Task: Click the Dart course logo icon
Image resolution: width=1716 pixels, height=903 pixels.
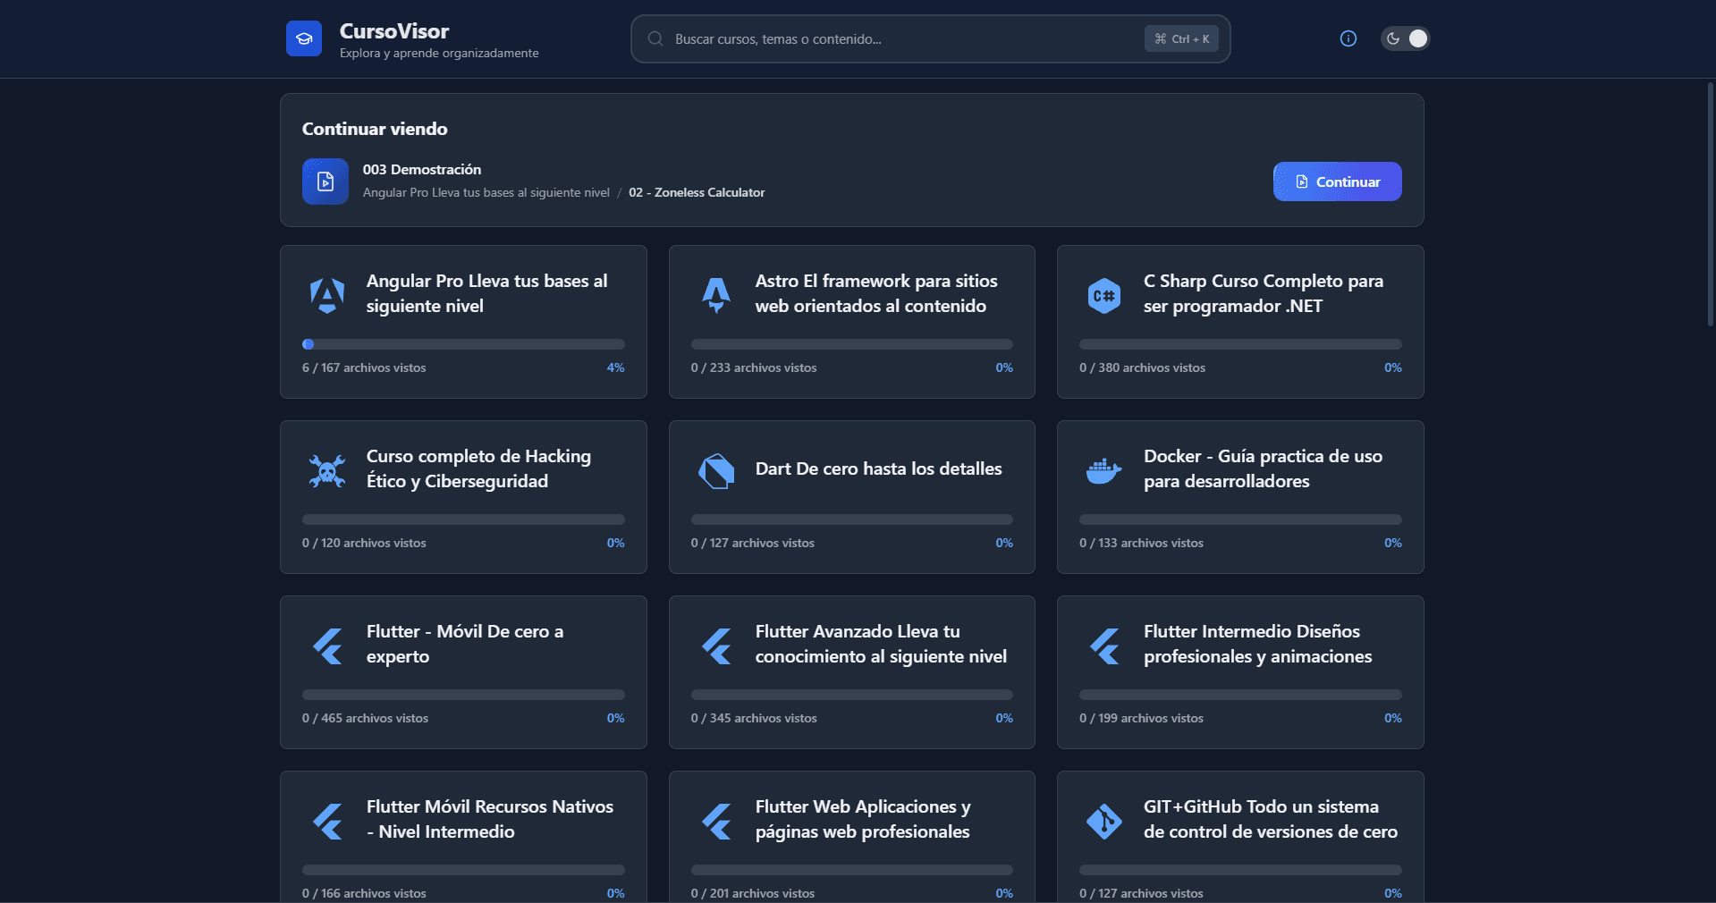Action: 716,470
